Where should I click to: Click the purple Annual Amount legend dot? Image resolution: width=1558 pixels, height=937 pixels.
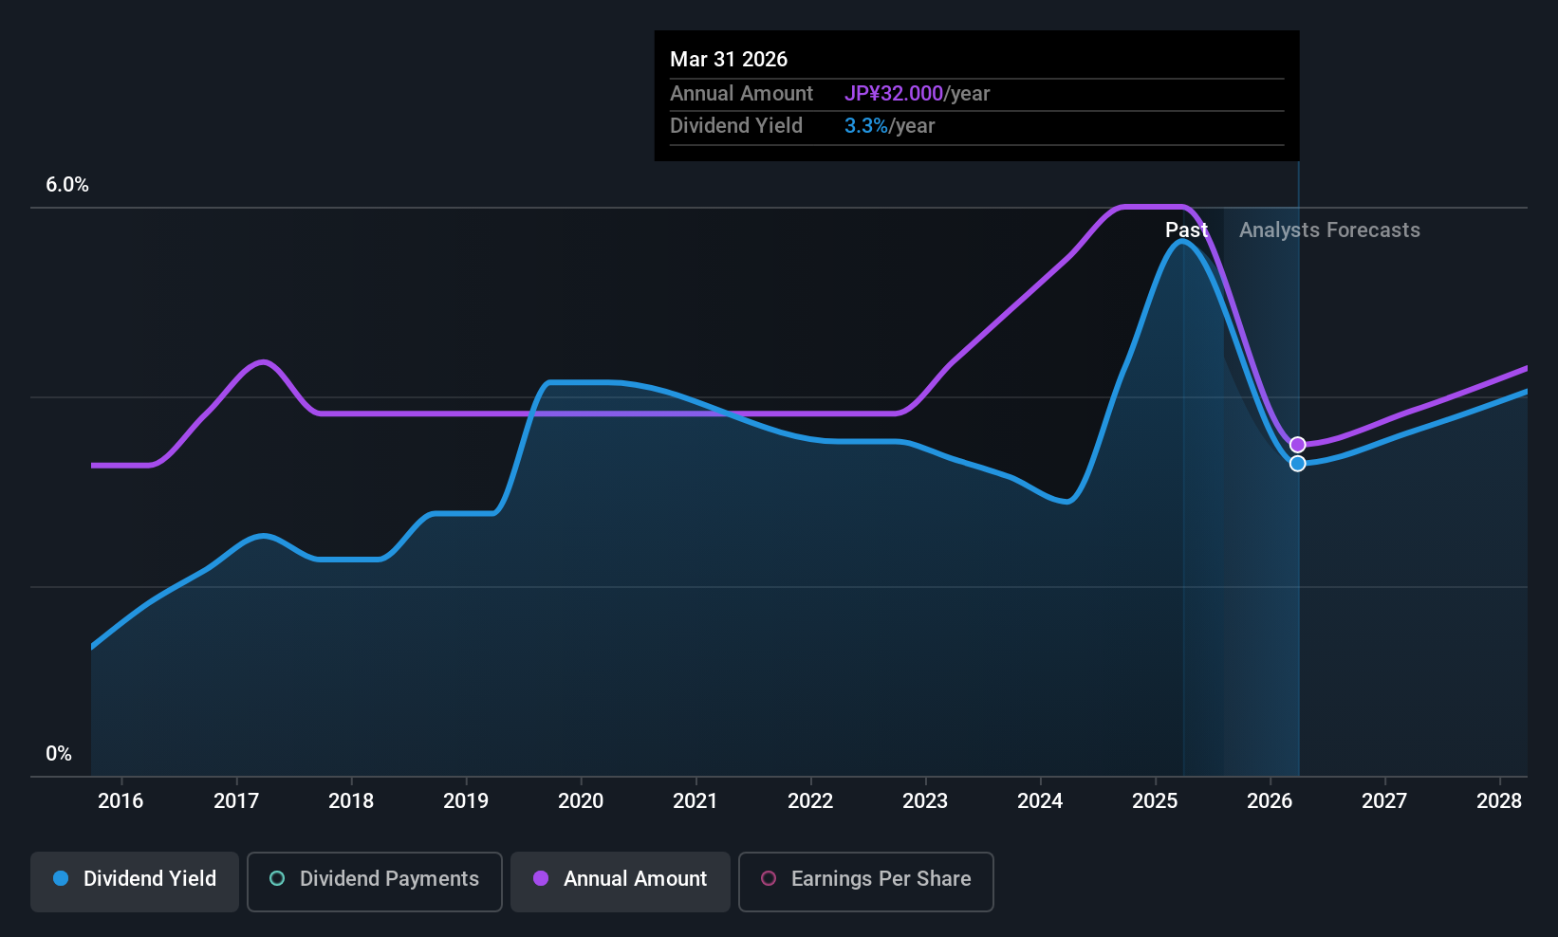[x=541, y=878]
